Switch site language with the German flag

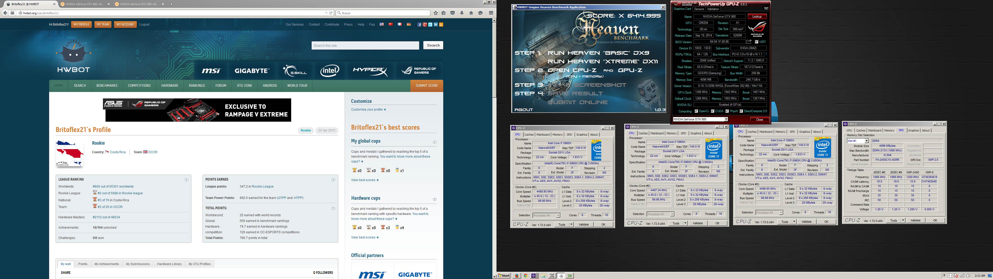[x=409, y=24]
